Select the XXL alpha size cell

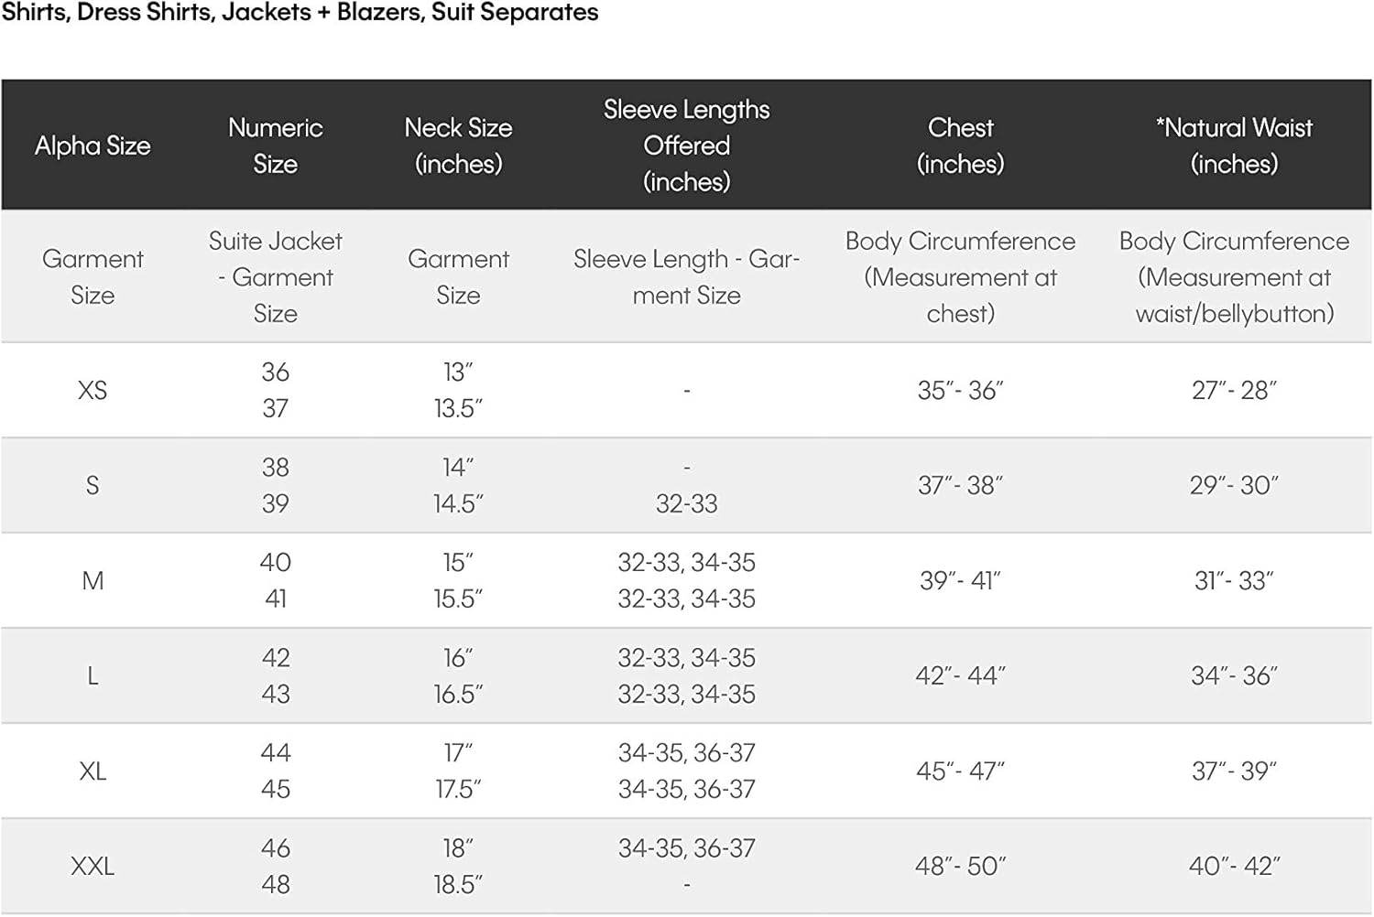93,866
